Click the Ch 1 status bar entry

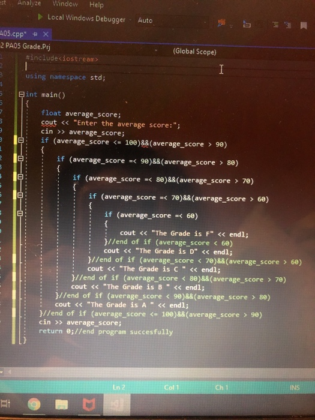click(x=221, y=388)
